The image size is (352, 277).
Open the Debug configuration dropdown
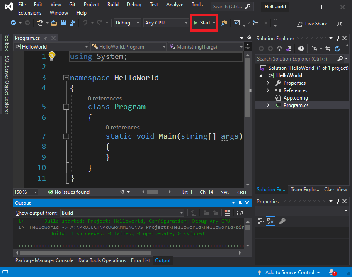coord(127,23)
